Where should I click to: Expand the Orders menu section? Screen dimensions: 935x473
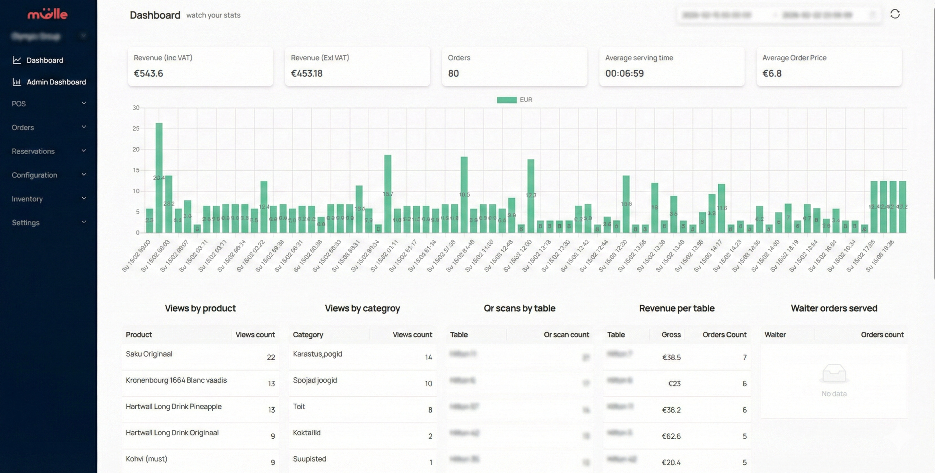coord(83,127)
